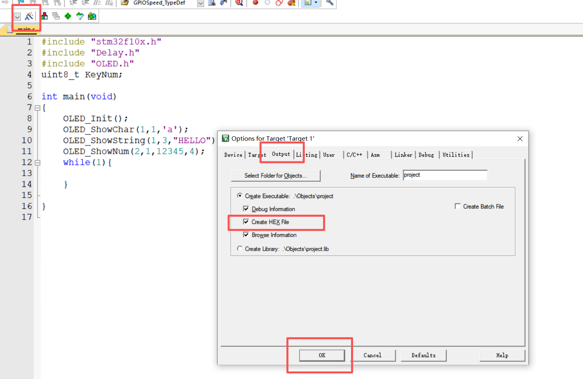583x379 pixels.
Task: Open the window layout icon
Action: point(308,3)
